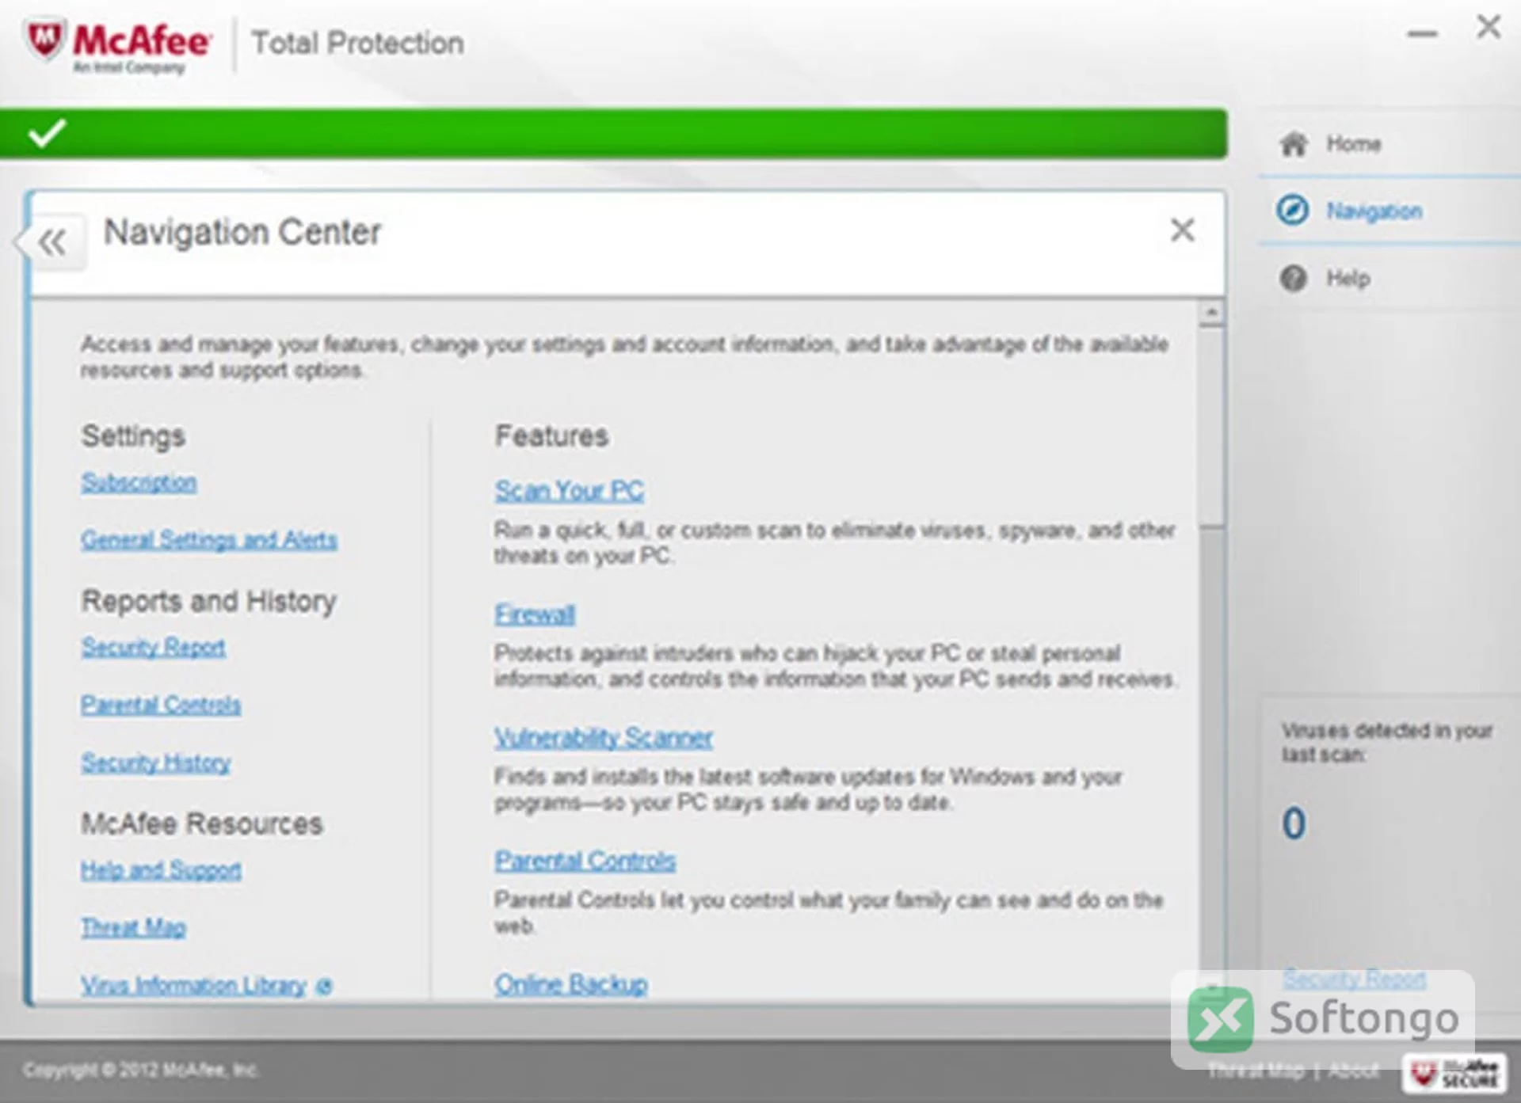Open Parental Controls in Features list
This screenshot has width=1521, height=1103.
point(585,861)
